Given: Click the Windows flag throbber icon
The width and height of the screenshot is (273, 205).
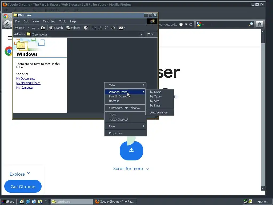Looking at the screenshot, I should coord(152,21).
